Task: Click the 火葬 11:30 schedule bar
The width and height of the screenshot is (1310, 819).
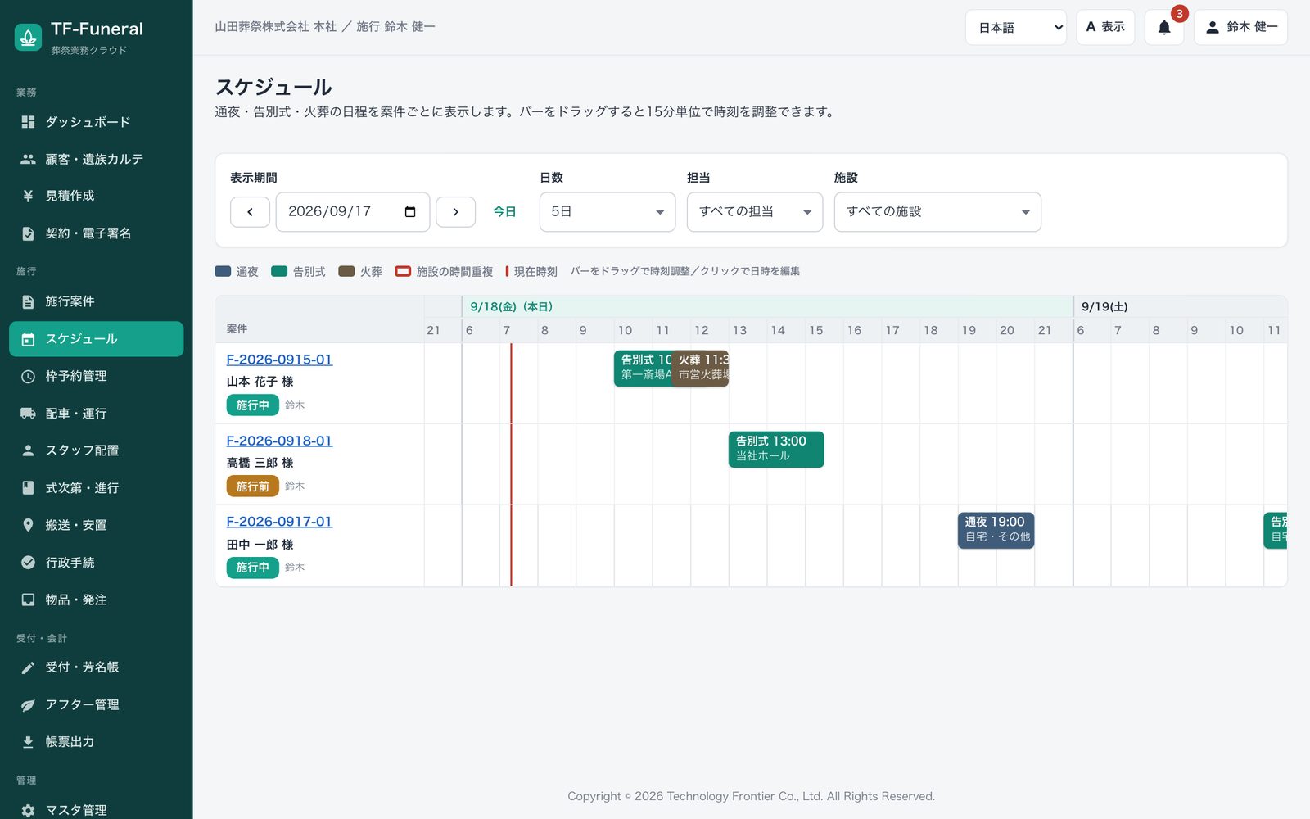Action: pyautogui.click(x=701, y=369)
